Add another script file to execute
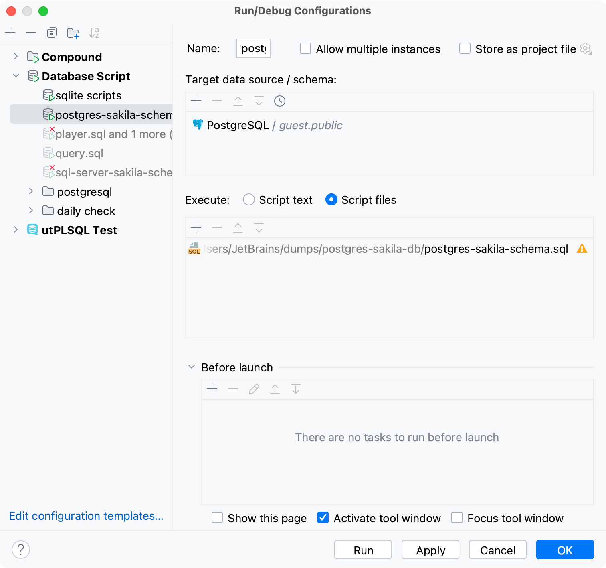The image size is (606, 568). tap(196, 227)
